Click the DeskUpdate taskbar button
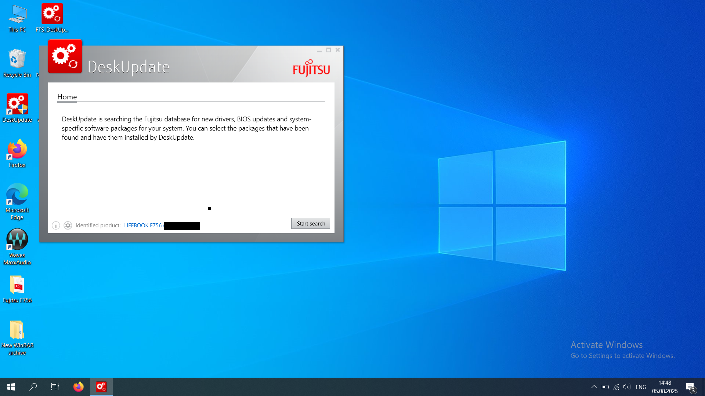 click(101, 387)
